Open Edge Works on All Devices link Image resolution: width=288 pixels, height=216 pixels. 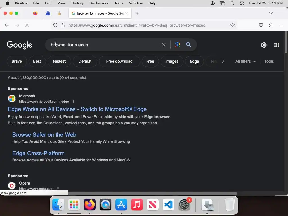(x=77, y=109)
